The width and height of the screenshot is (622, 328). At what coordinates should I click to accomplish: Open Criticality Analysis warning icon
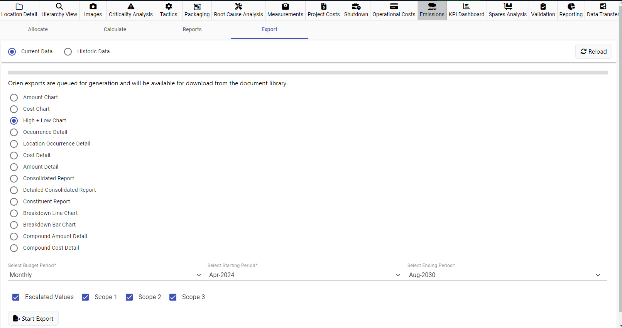click(x=131, y=7)
